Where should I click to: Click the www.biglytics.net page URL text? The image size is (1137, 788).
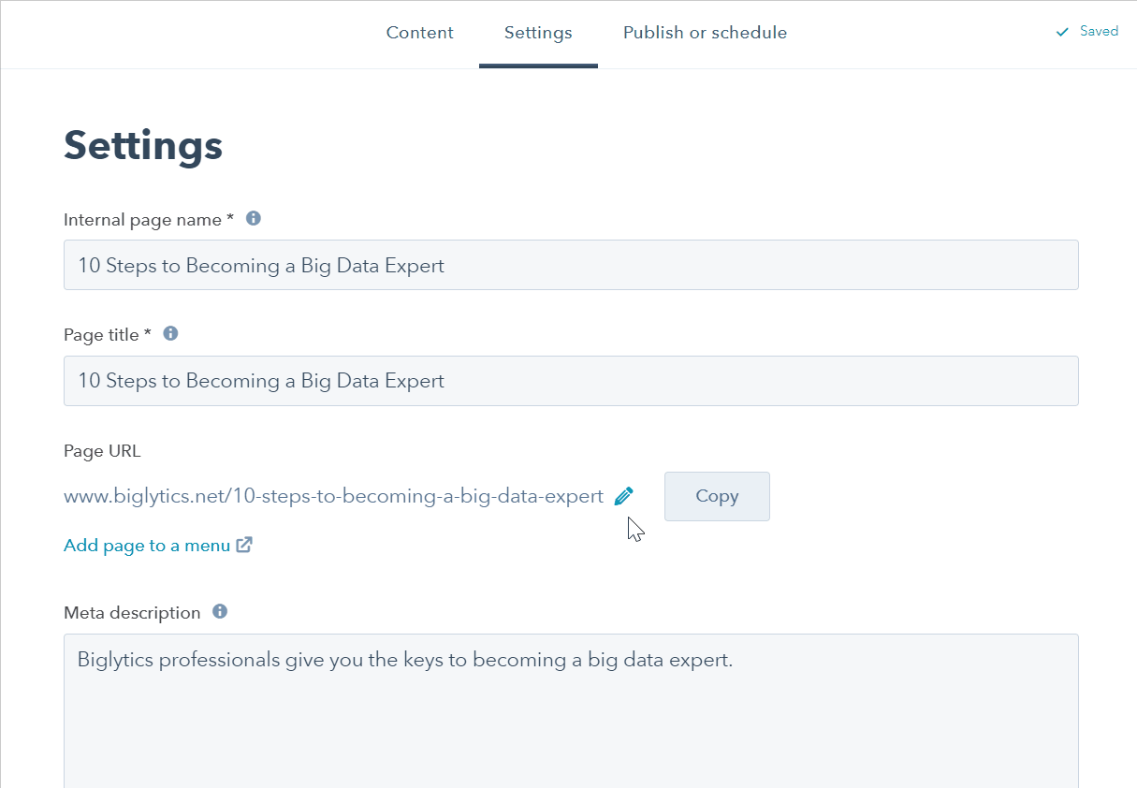[333, 496]
